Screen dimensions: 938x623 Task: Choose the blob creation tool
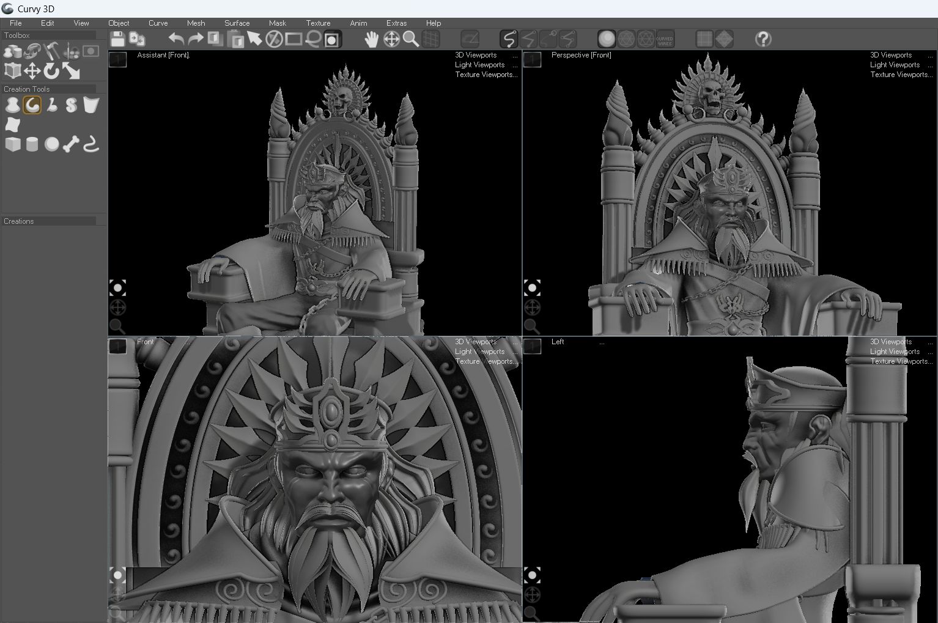point(12,105)
